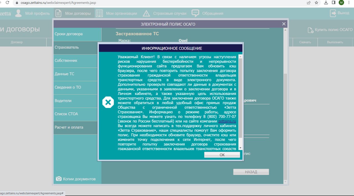Select the Водители tab
Screen dimensions: 354x196
click(76, 101)
